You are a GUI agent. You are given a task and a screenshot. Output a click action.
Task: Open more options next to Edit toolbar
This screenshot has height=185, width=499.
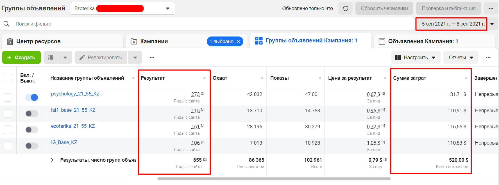[152, 58]
